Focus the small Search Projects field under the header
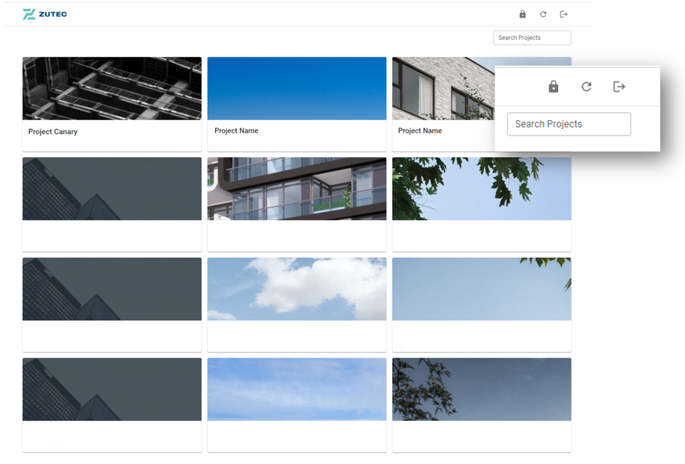Screen dimensions: 685x464 click(x=532, y=38)
